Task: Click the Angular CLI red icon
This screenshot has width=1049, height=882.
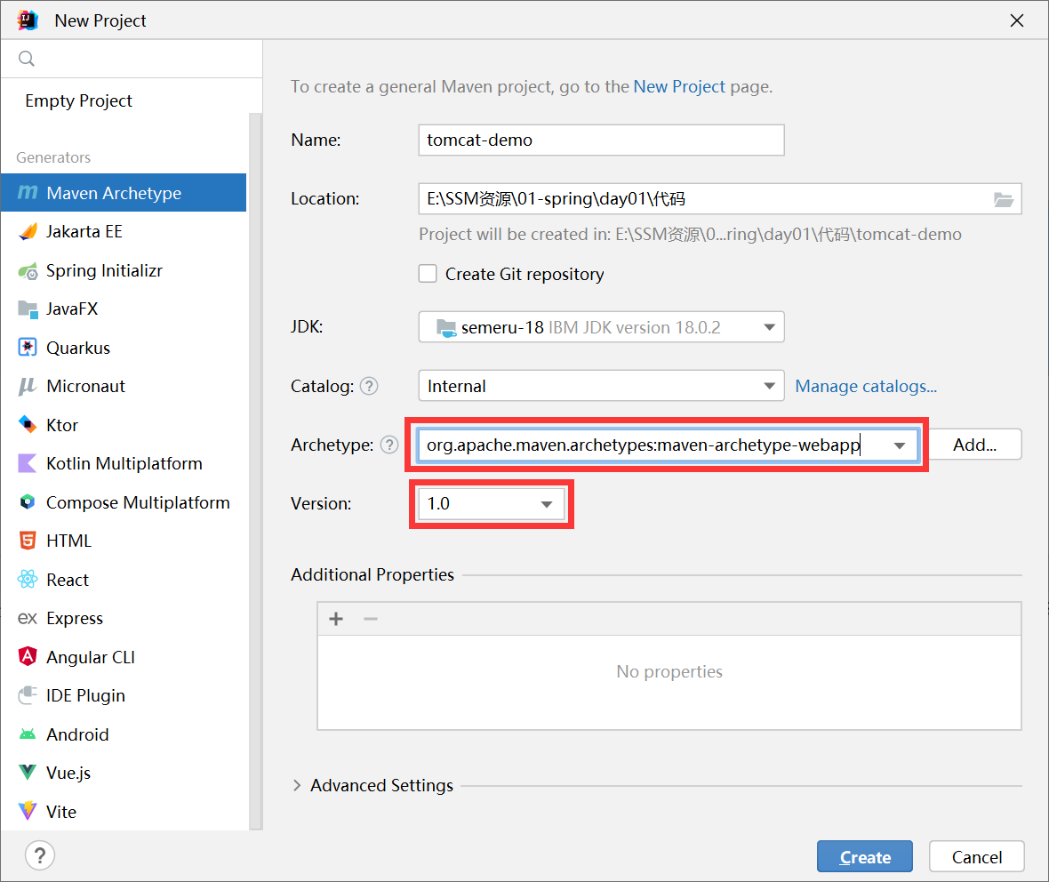Action: tap(28, 656)
